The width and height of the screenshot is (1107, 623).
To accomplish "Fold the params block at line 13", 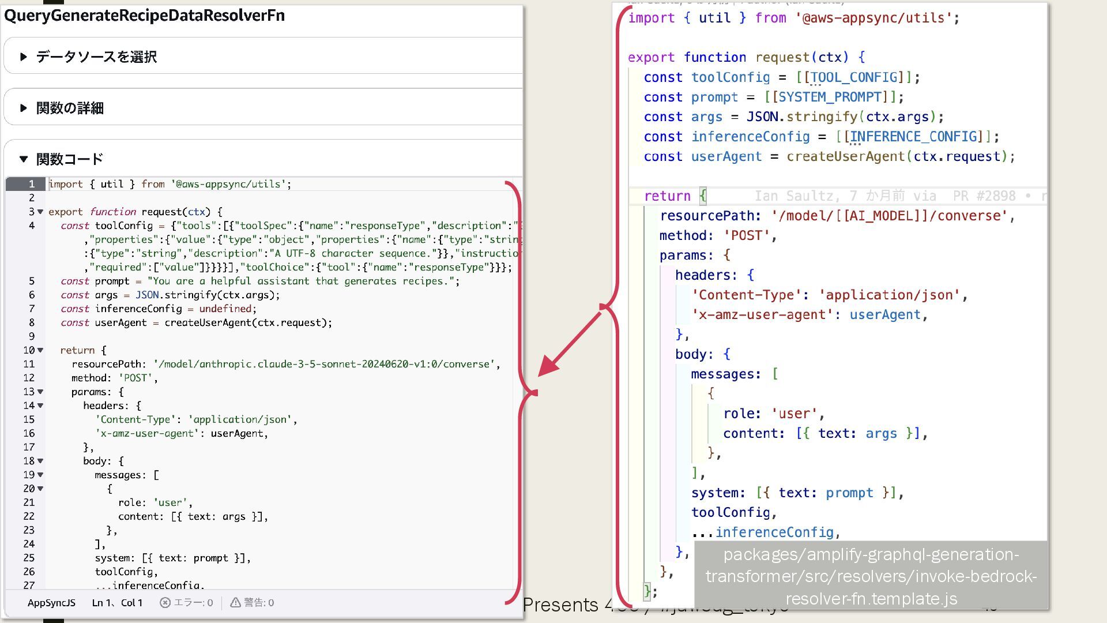I will pyautogui.click(x=40, y=392).
